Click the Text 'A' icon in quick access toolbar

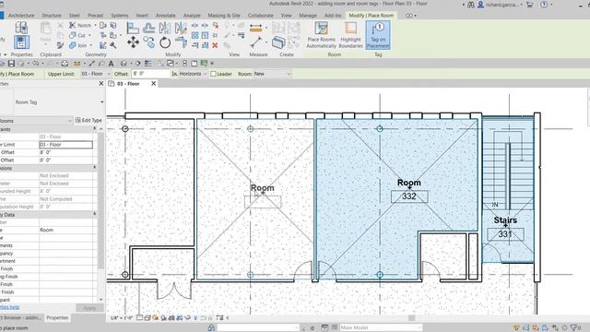(111, 64)
